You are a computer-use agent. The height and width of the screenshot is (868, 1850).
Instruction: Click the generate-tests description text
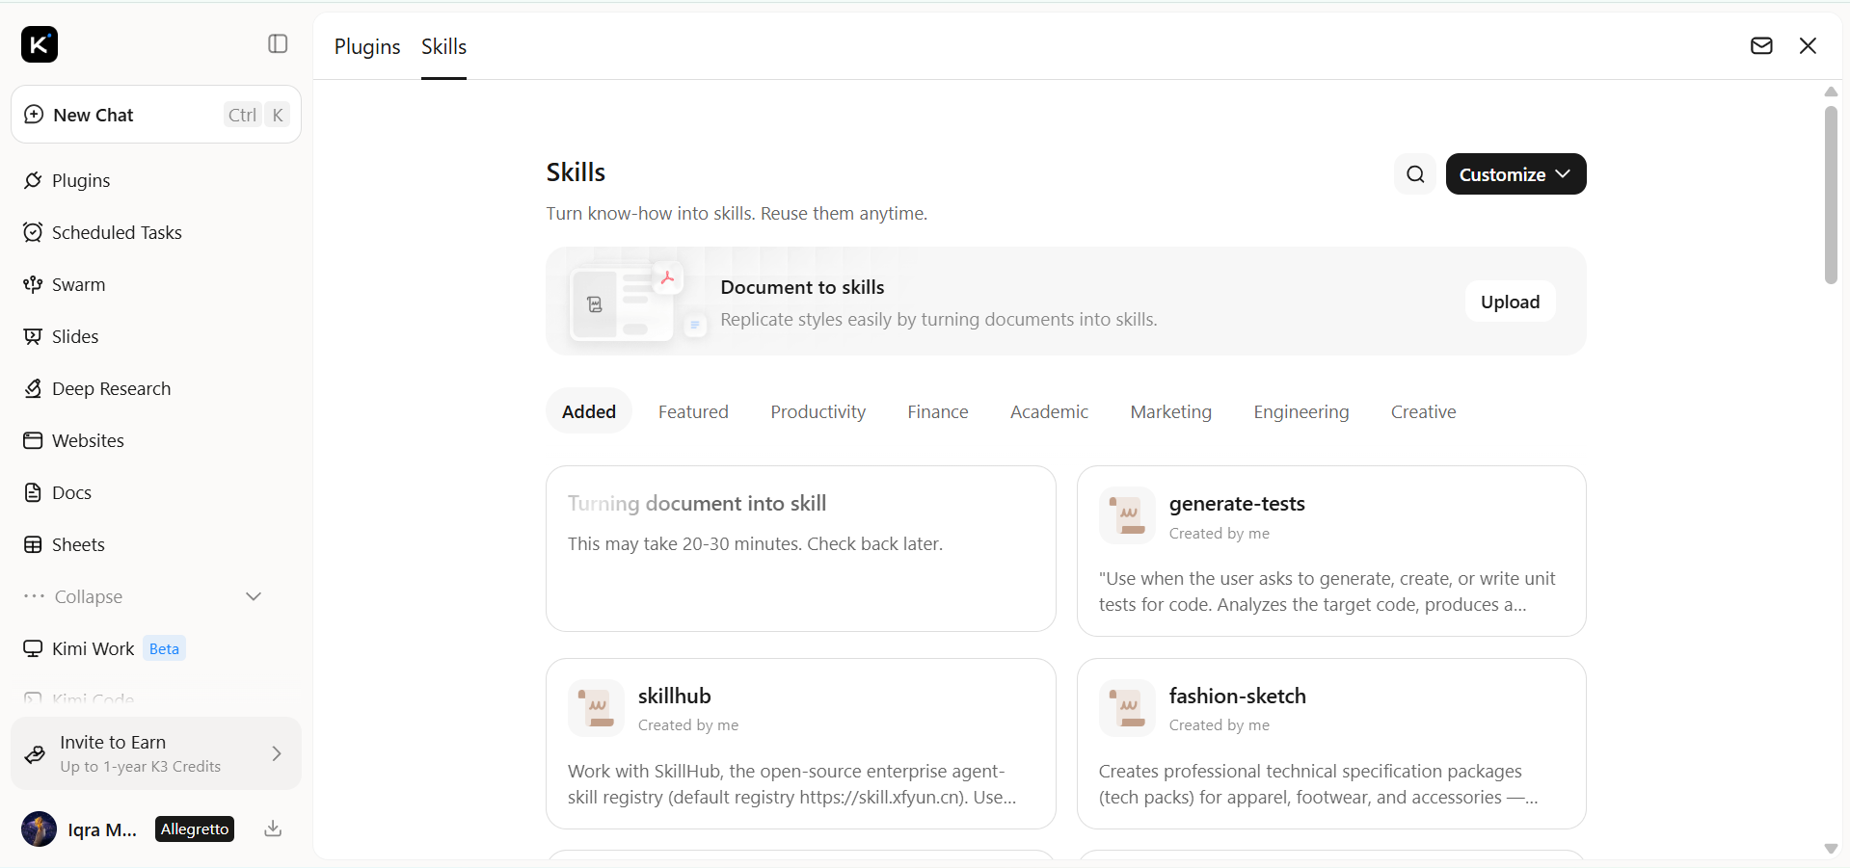(1327, 592)
